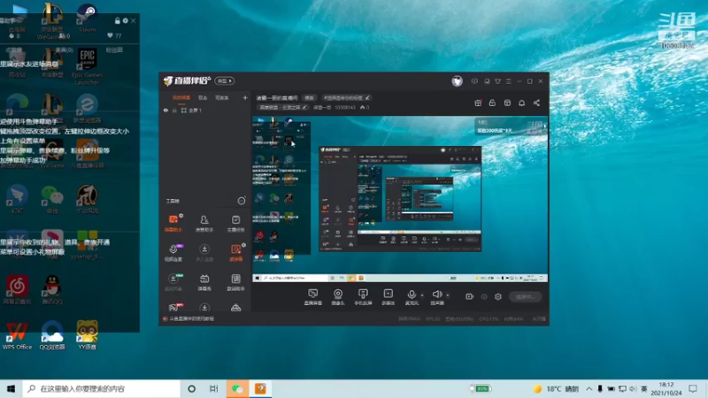This screenshot has width=708, height=398.
Task: Open the Windows Start menu
Action: coord(11,388)
